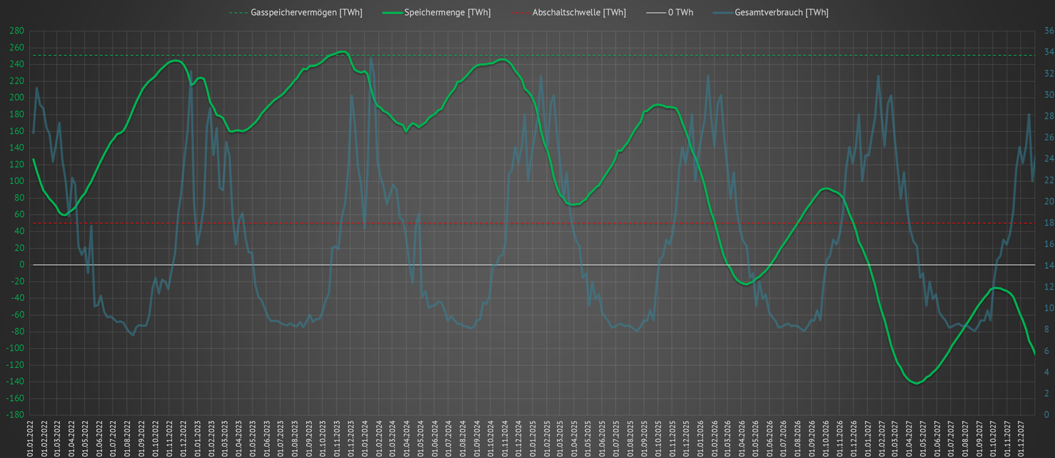
Task: Click the 0 TWh legend label
Action: (680, 13)
